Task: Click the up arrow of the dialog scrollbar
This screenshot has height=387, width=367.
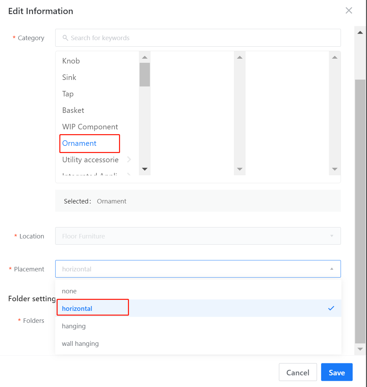Action: tap(360, 33)
